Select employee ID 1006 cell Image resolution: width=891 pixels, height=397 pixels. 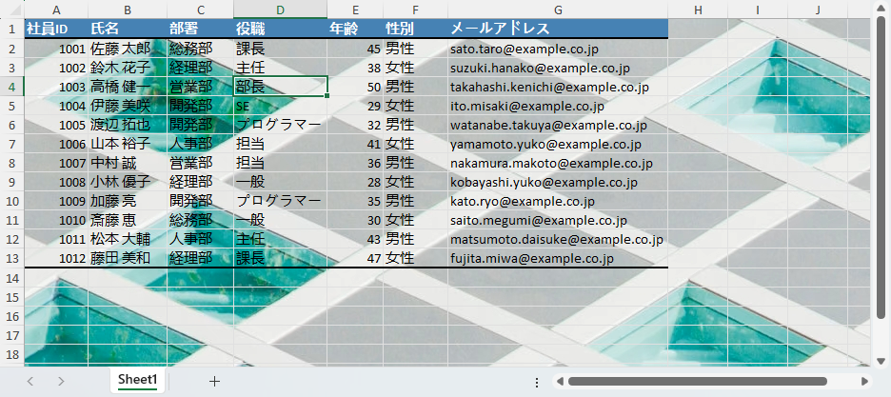tap(56, 145)
